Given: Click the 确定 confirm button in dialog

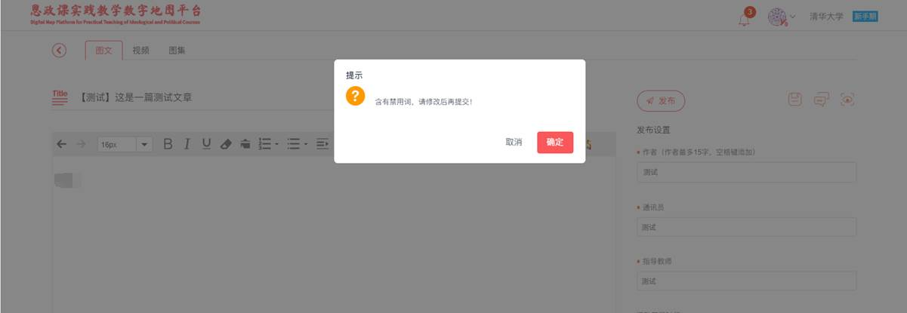Looking at the screenshot, I should pyautogui.click(x=555, y=143).
